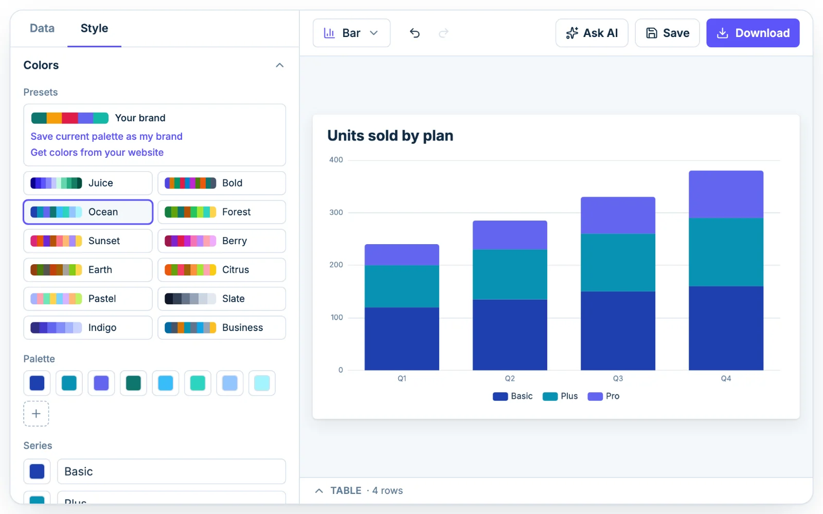
Task: Switch to the Data tab
Action: (x=42, y=28)
